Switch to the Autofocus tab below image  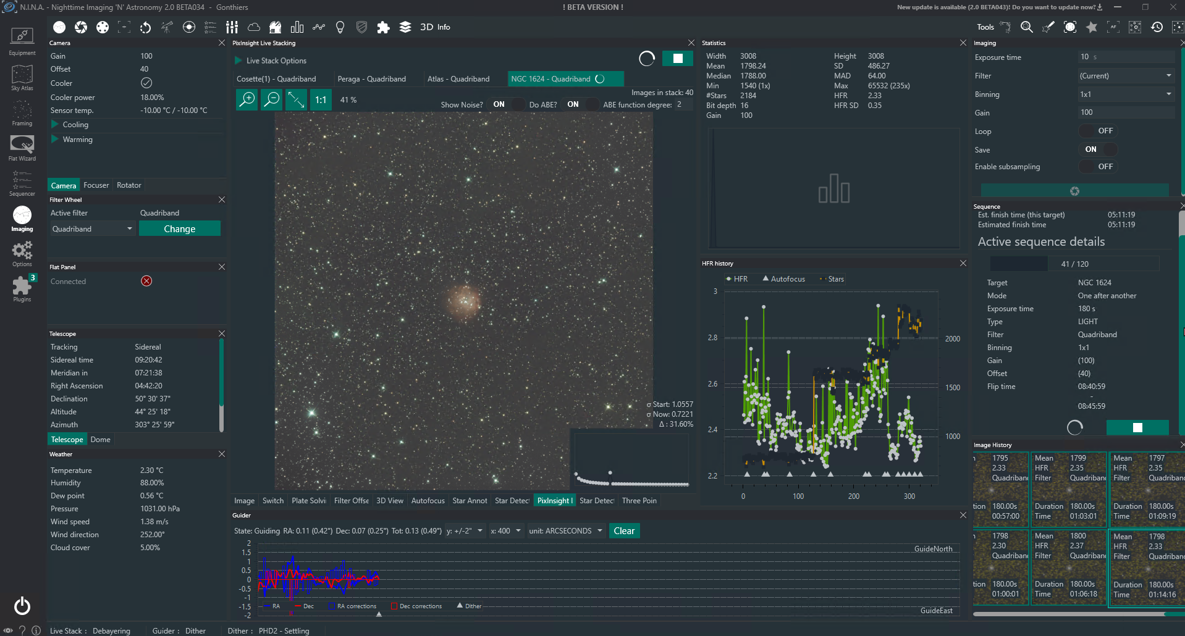click(x=428, y=501)
